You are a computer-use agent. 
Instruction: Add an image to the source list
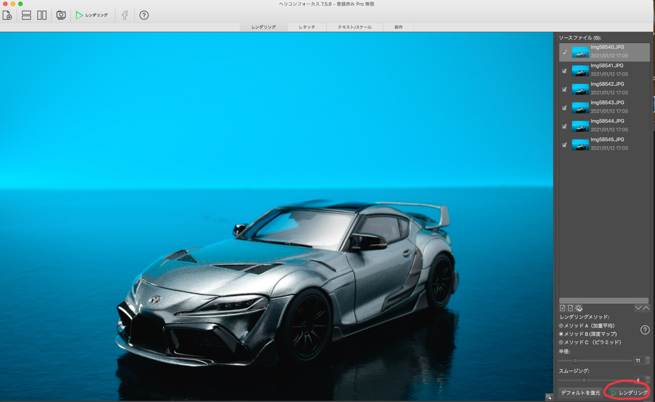click(563, 308)
